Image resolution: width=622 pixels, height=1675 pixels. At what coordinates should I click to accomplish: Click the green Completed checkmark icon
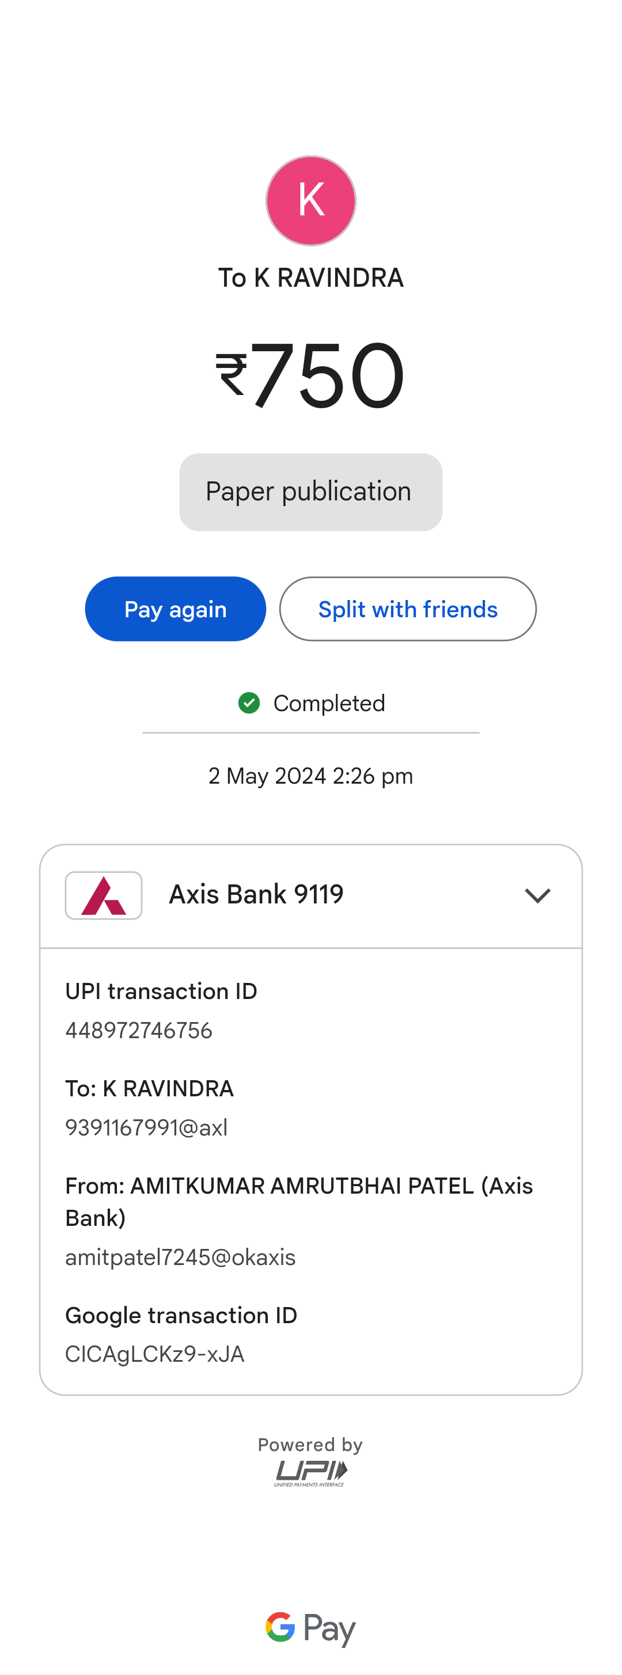[x=249, y=703]
